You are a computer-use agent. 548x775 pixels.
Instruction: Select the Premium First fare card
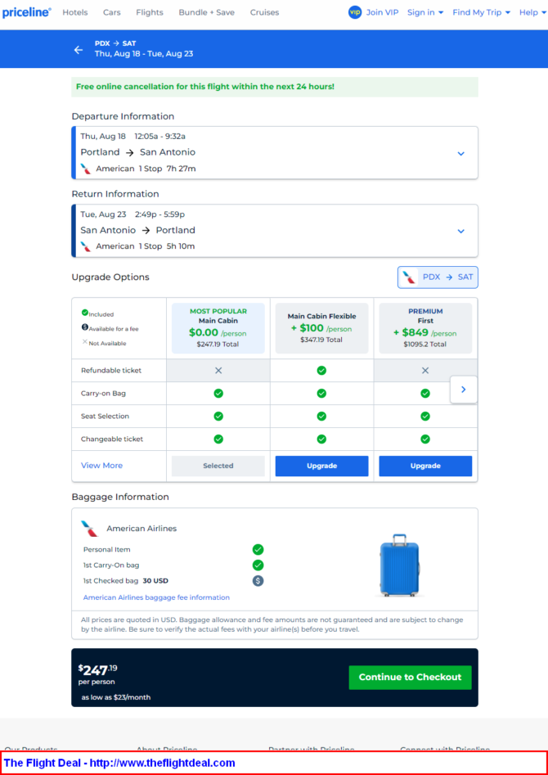pos(425,328)
